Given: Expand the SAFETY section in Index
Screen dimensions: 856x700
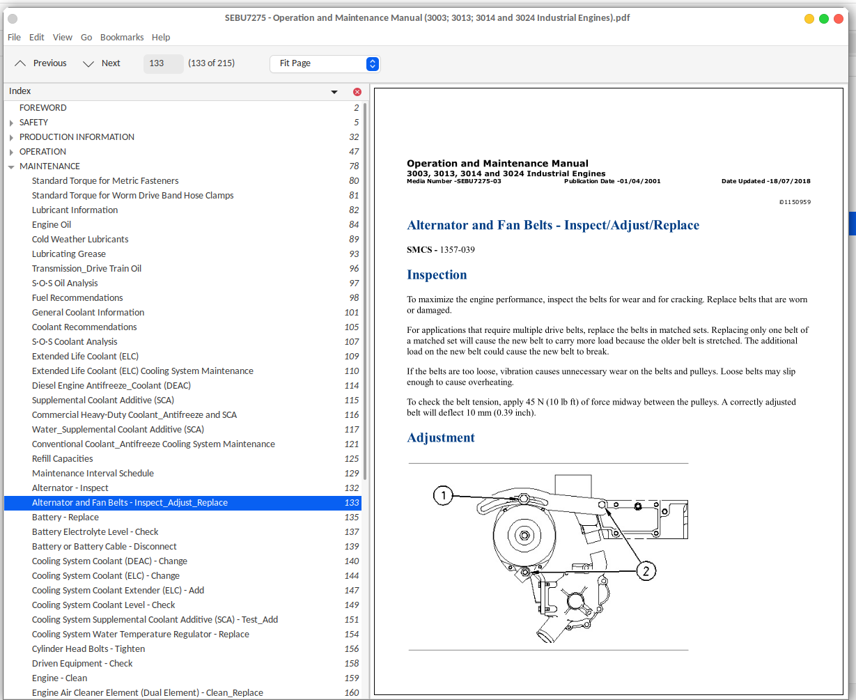Looking at the screenshot, I should (10, 122).
